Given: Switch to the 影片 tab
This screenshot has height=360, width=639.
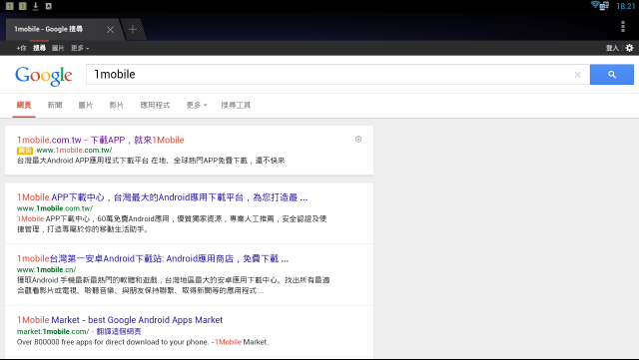Looking at the screenshot, I should pos(117,105).
